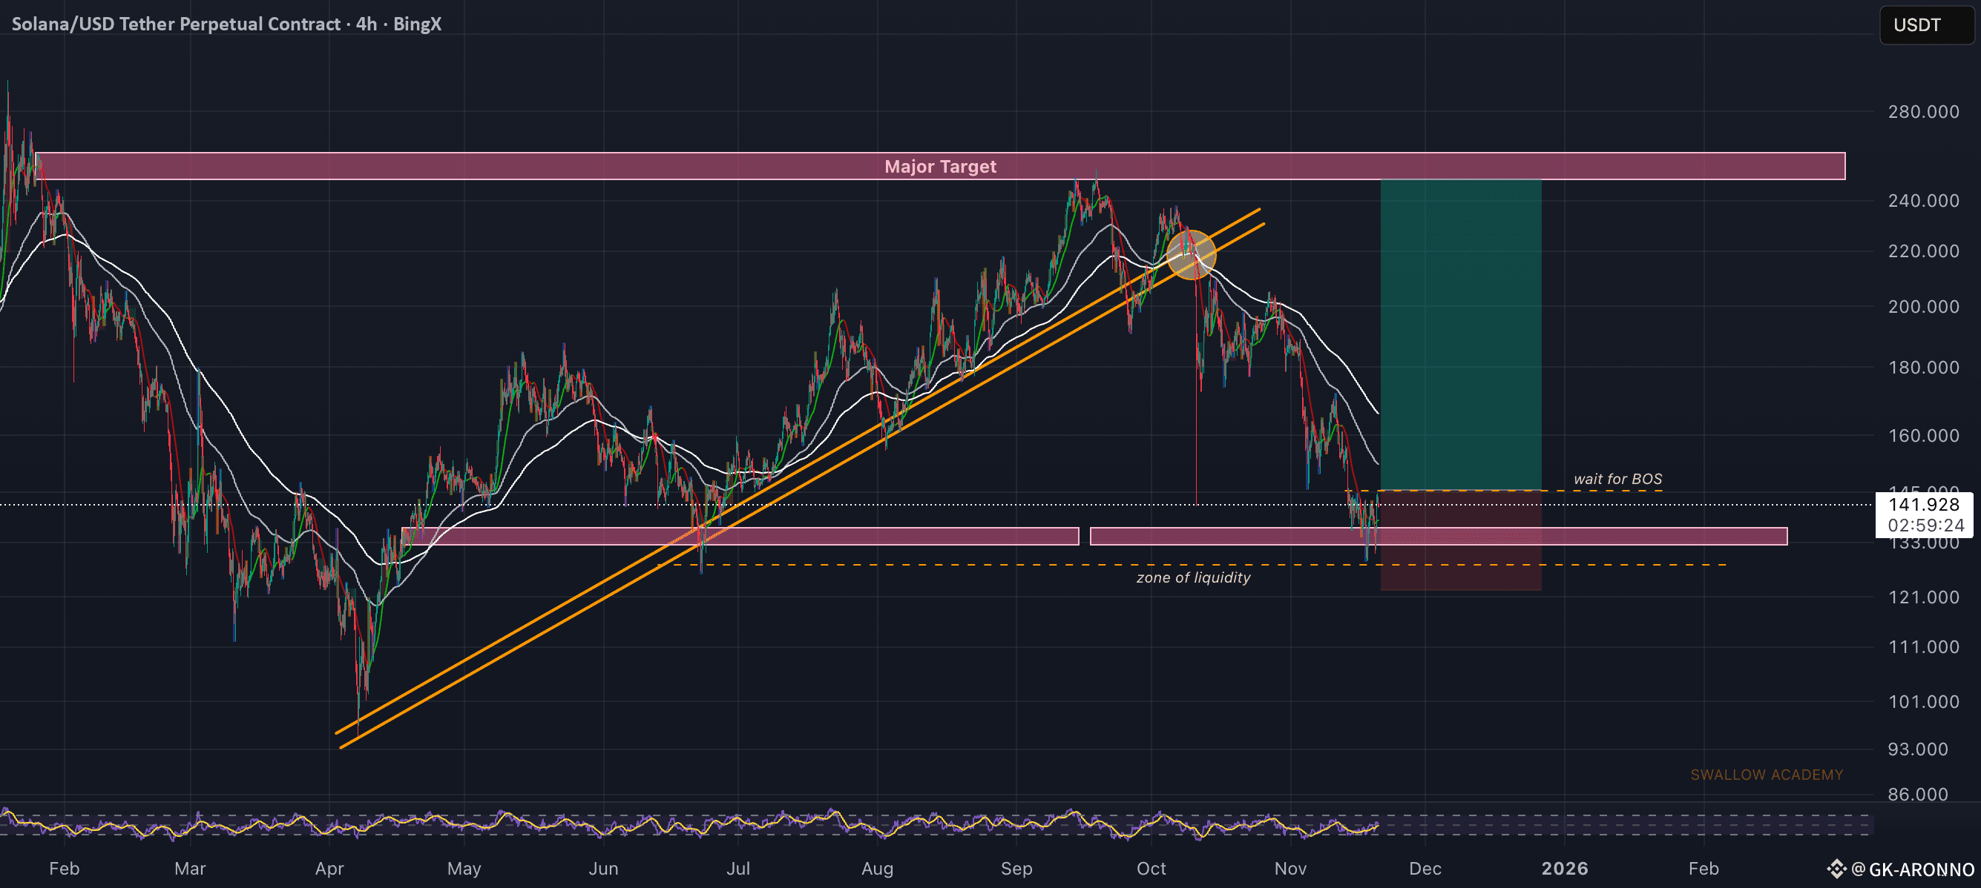Click the 2026 label on time axis
The width and height of the screenshot is (1981, 888).
coord(1564,868)
